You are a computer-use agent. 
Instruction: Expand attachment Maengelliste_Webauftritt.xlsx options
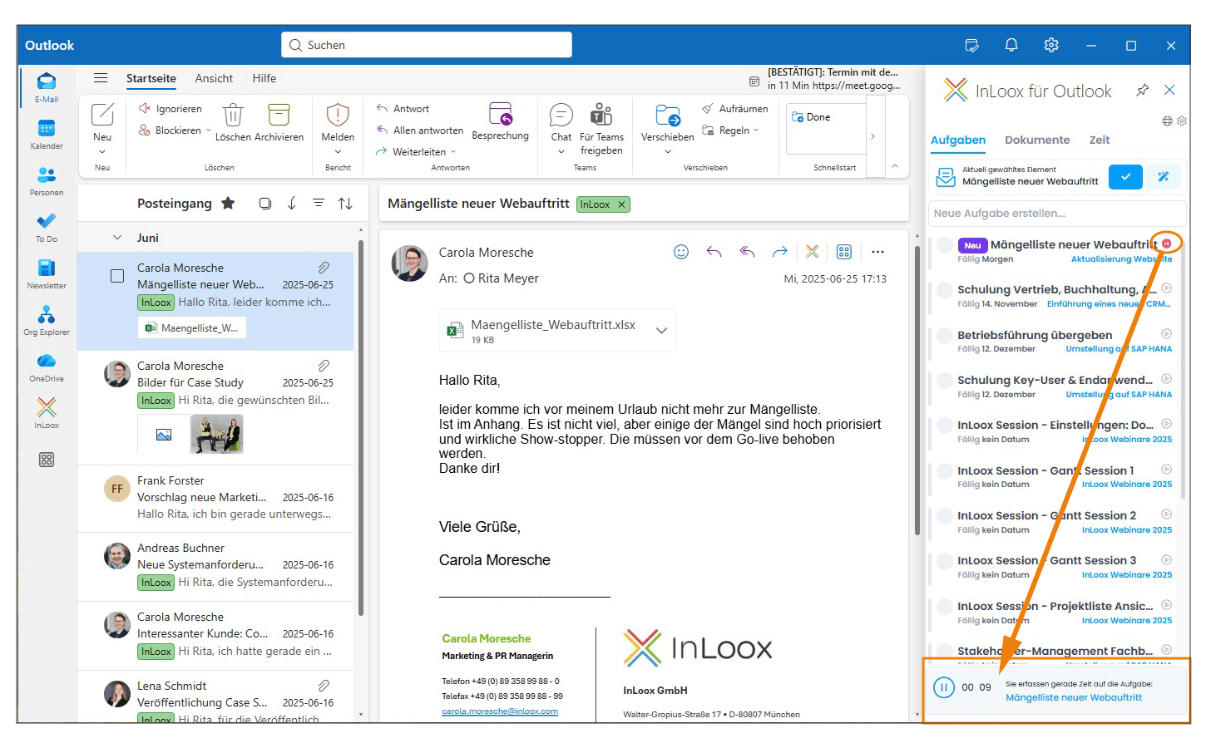(x=661, y=331)
